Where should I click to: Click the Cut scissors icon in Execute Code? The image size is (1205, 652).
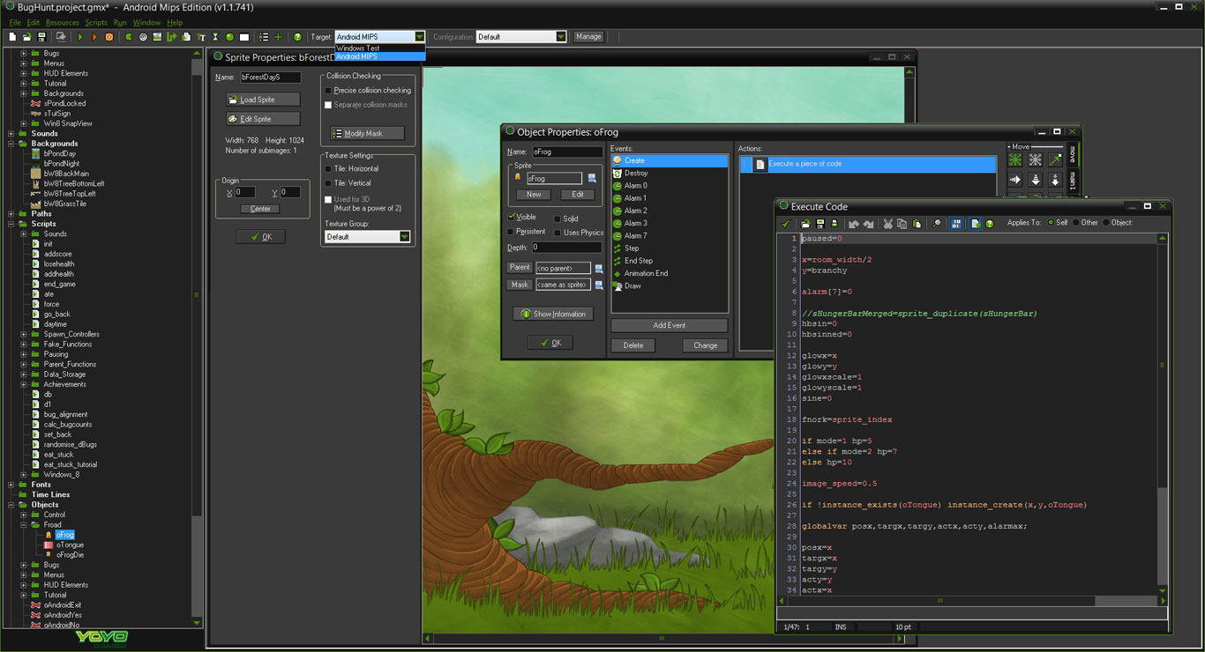(887, 224)
